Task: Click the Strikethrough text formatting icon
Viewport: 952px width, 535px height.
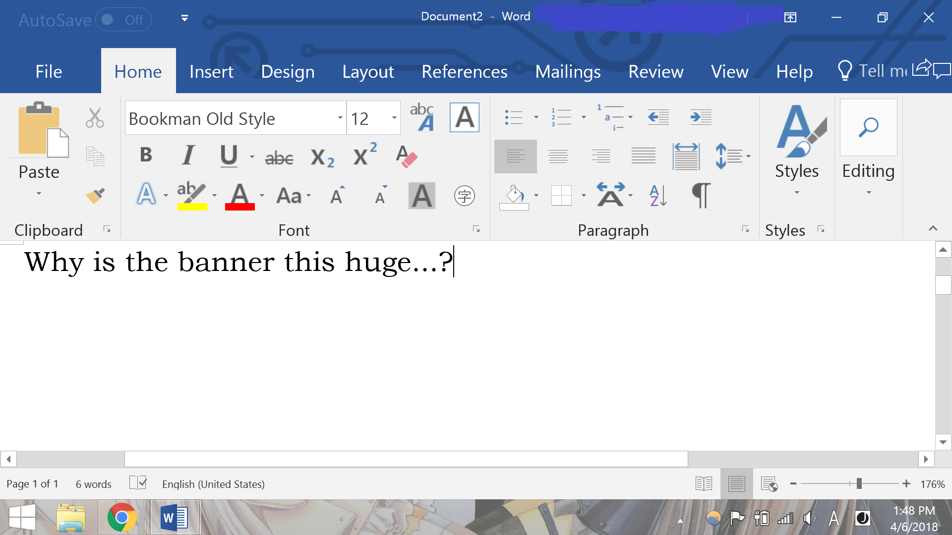Action: (x=280, y=156)
